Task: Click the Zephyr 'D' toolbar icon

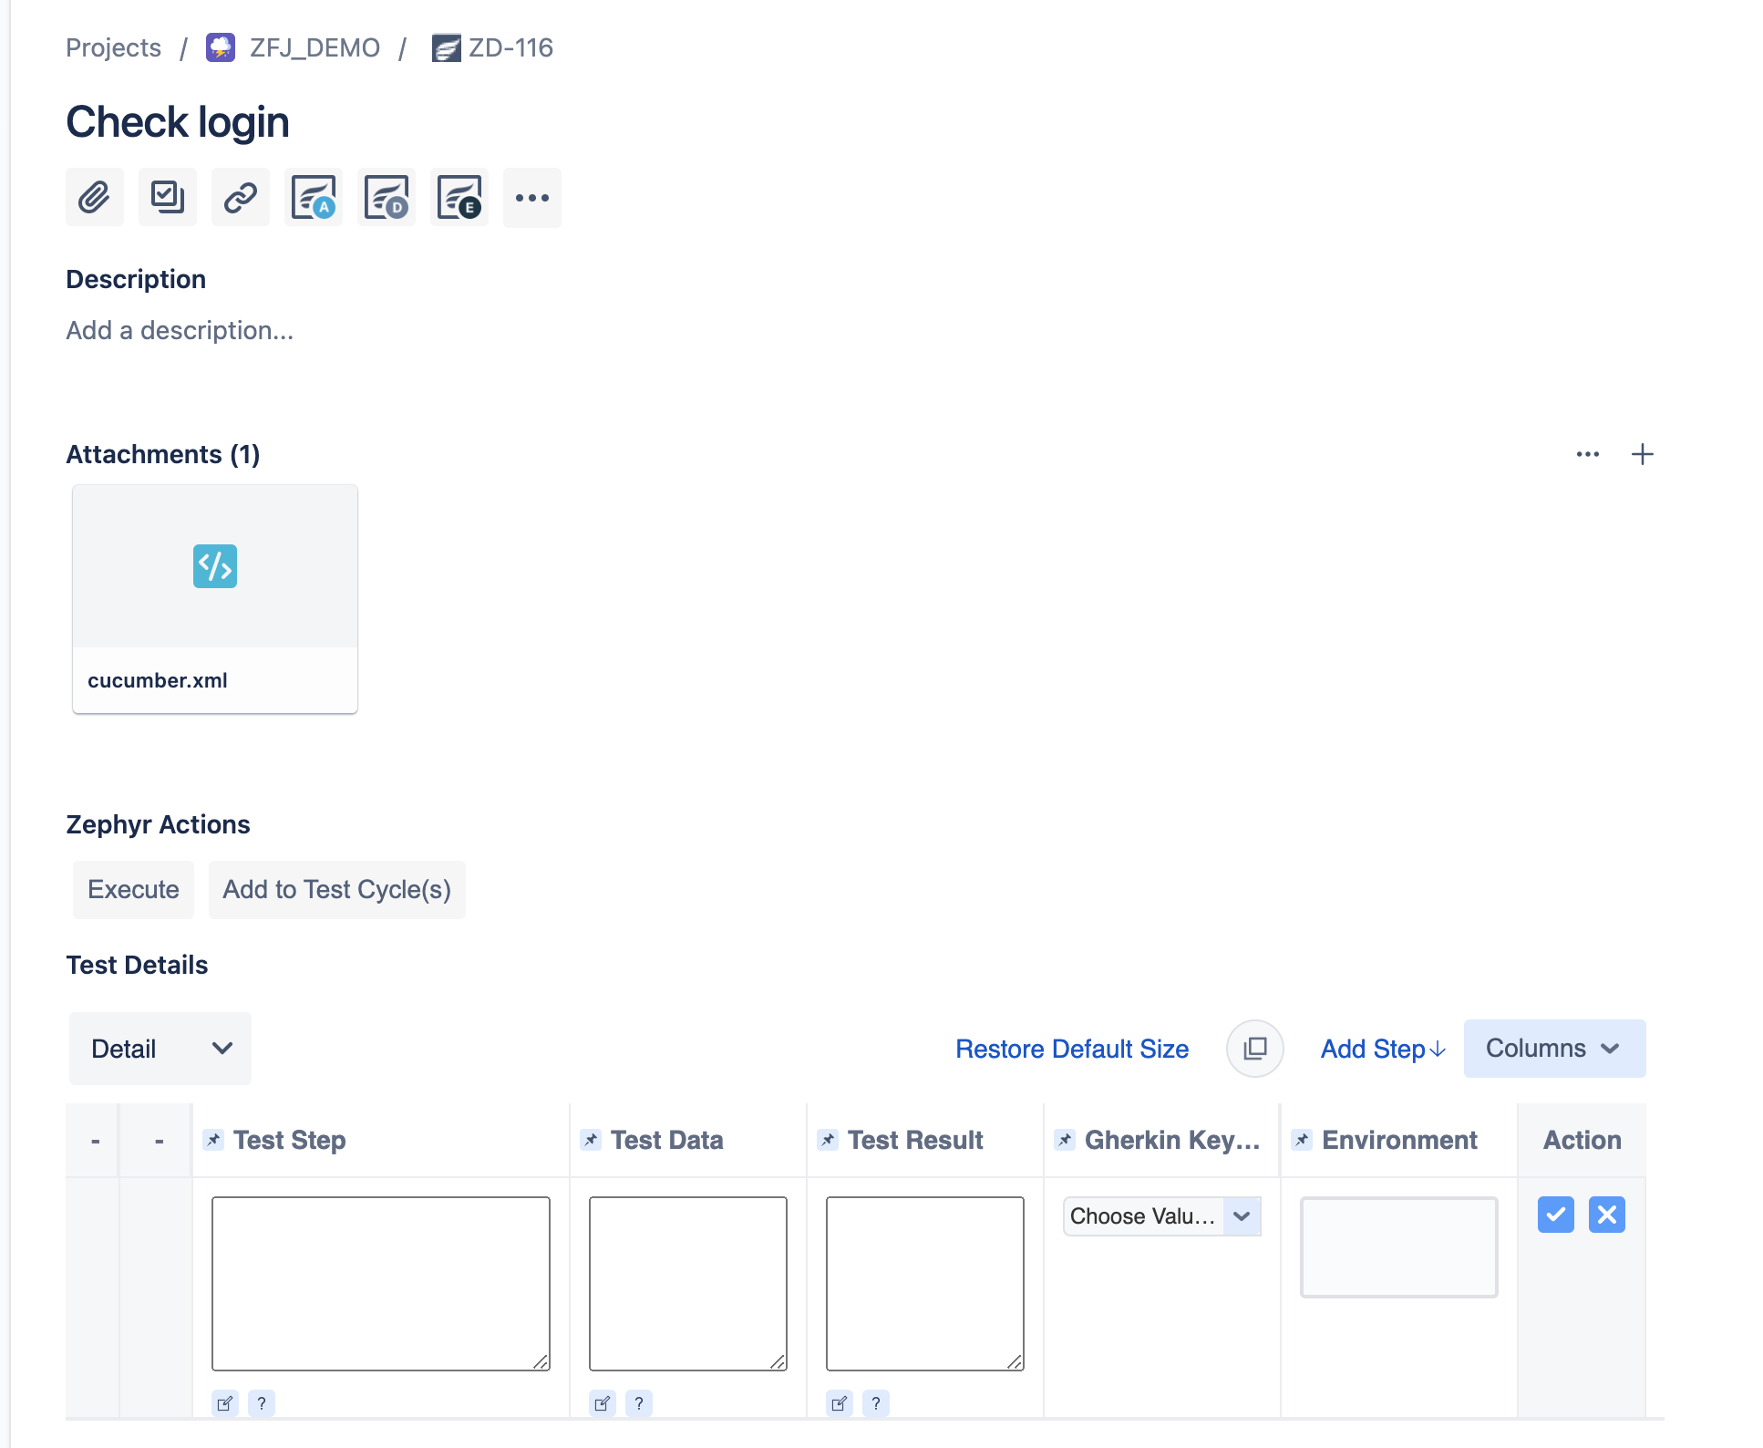Action: [x=386, y=197]
